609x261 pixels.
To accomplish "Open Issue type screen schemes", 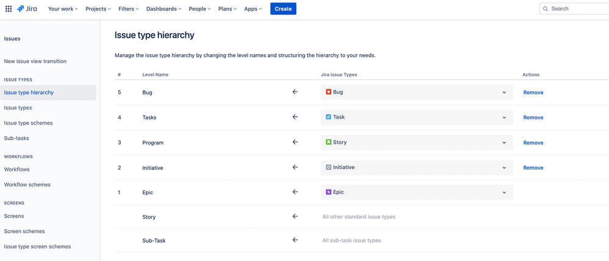I will pos(37,246).
